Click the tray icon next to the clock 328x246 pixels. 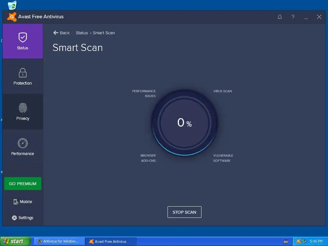304,241
